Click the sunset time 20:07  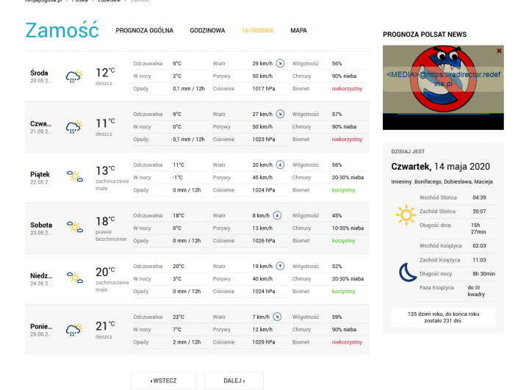[x=479, y=212]
